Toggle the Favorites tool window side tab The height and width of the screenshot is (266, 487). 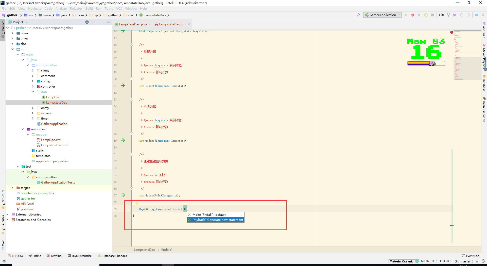coord(3,224)
